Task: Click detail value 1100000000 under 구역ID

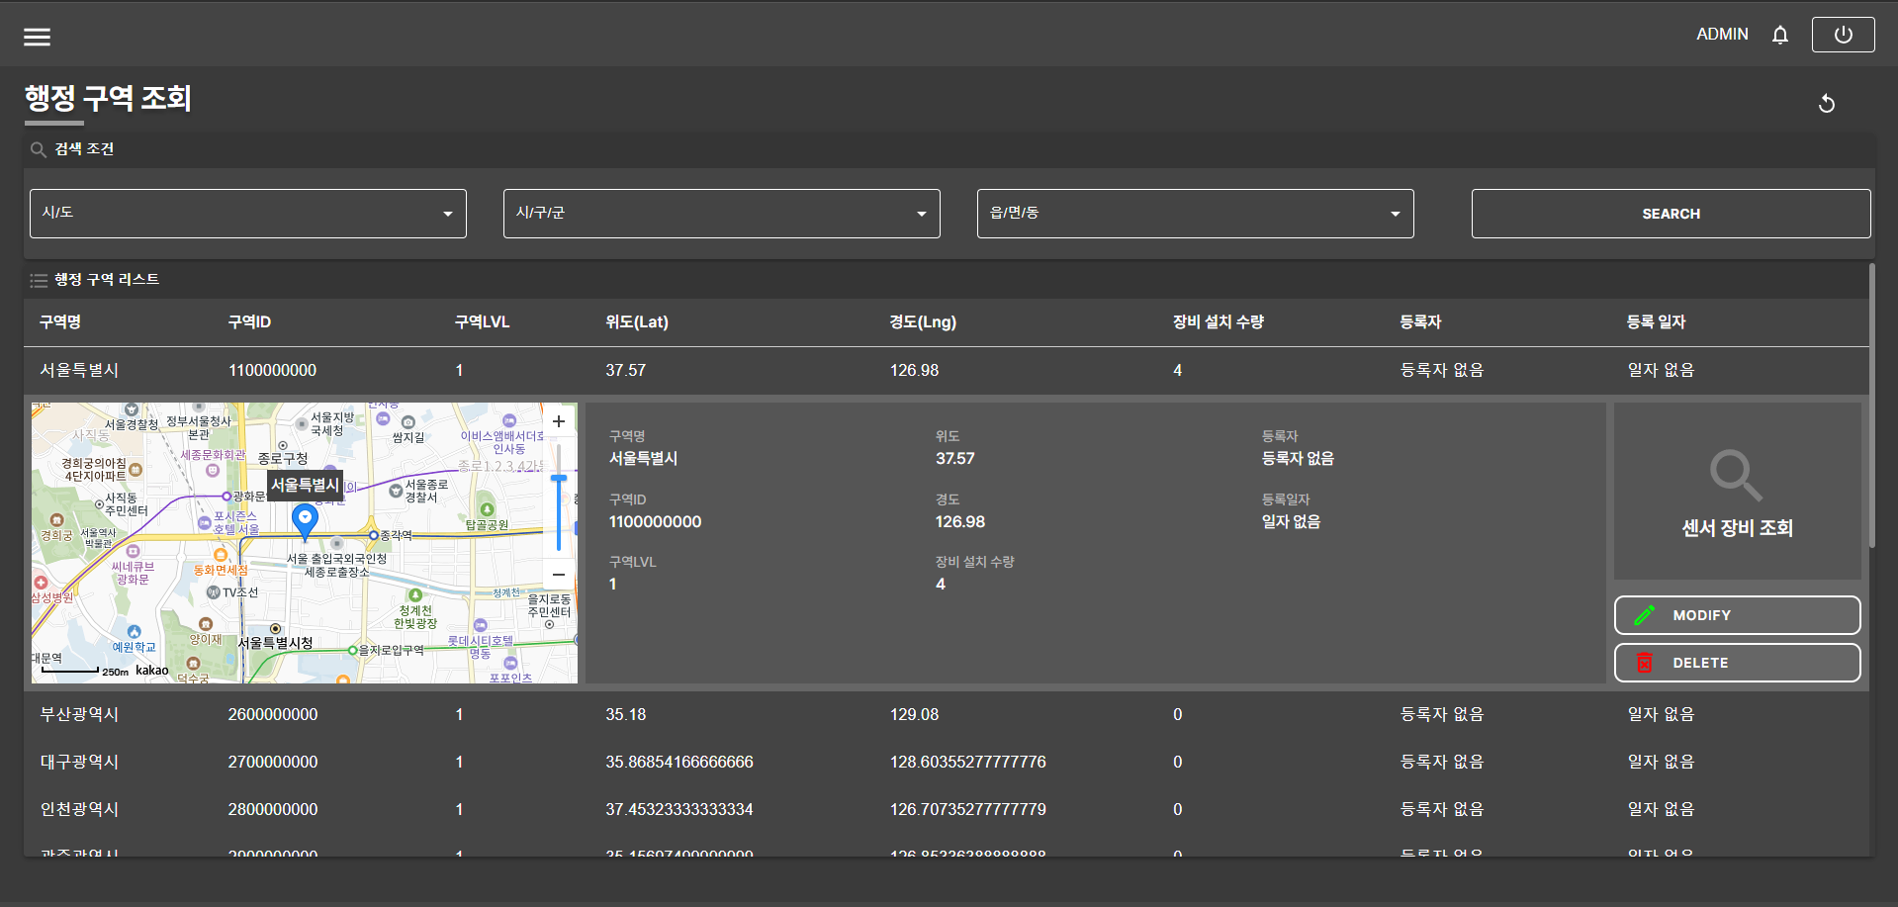Action: 656,522
